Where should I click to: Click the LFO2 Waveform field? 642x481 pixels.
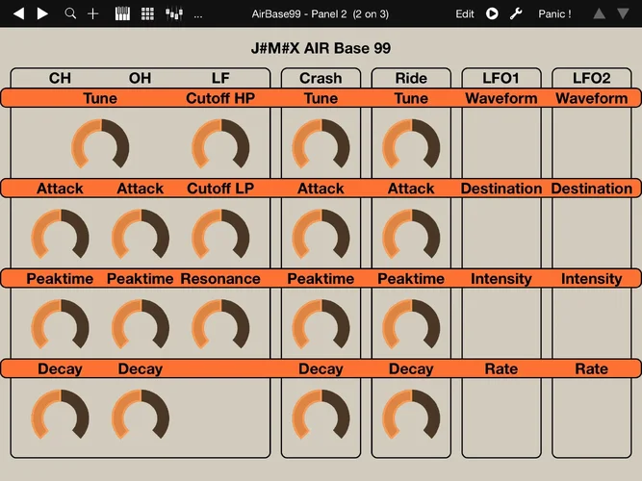592,143
